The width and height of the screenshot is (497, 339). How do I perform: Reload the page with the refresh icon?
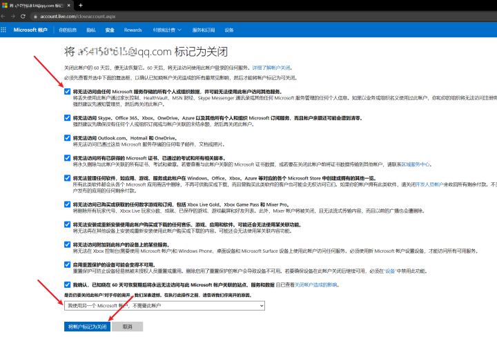23,16
